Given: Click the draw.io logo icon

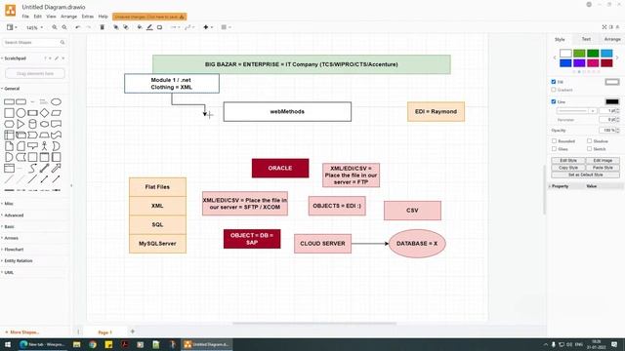Looking at the screenshot, I should (11, 11).
